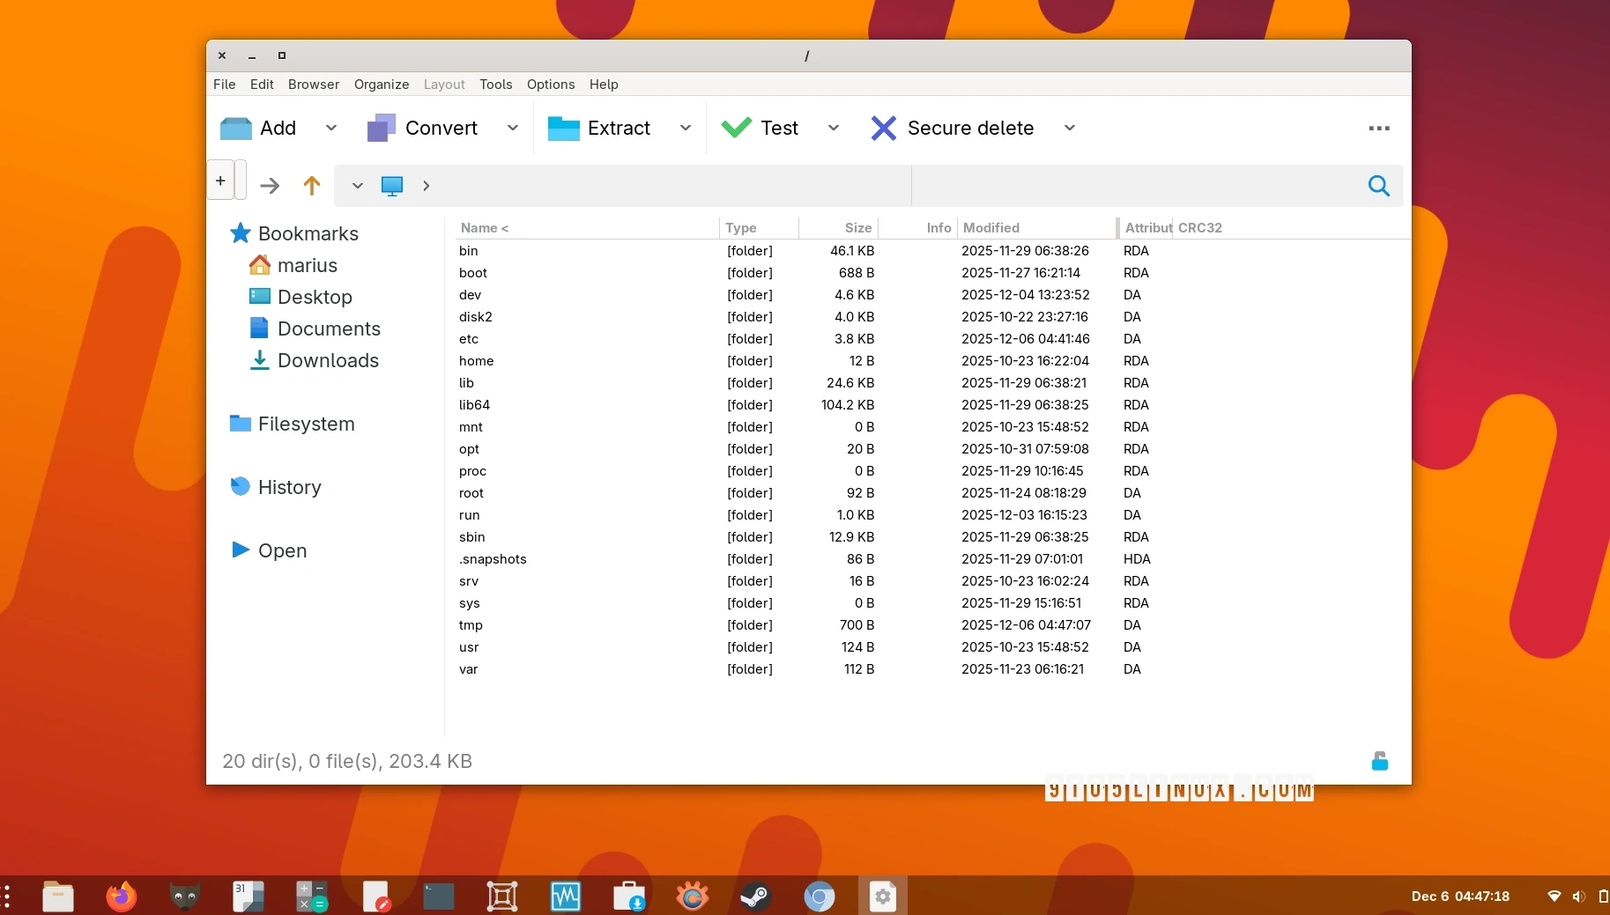Viewport: 1610px width, 915px height.
Task: Click the search magnifier icon
Action: pos(1378,186)
